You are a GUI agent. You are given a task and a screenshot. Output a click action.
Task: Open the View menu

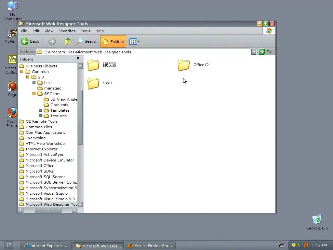[x=49, y=31]
